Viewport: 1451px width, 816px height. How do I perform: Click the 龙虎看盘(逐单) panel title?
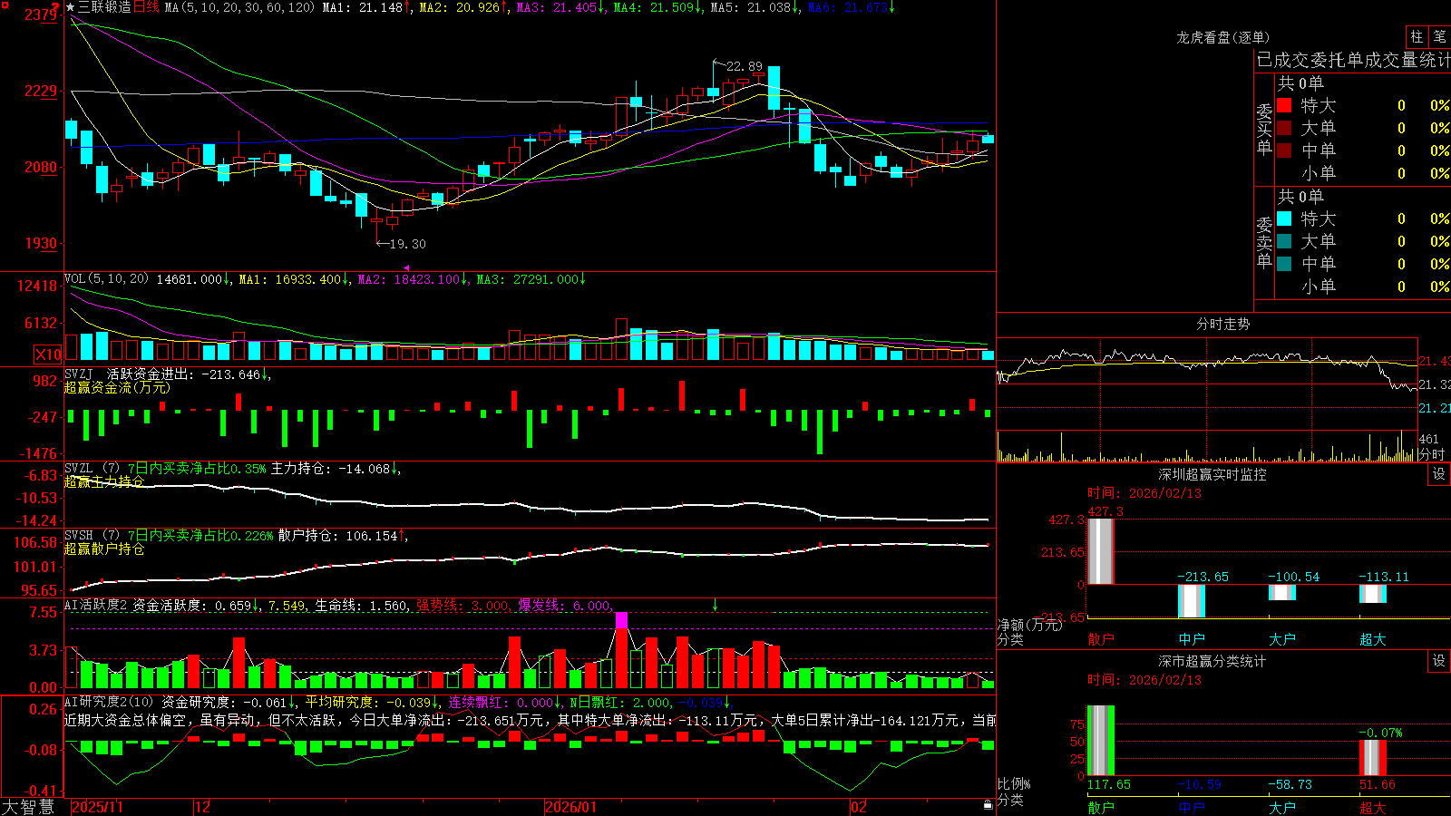click(1222, 37)
